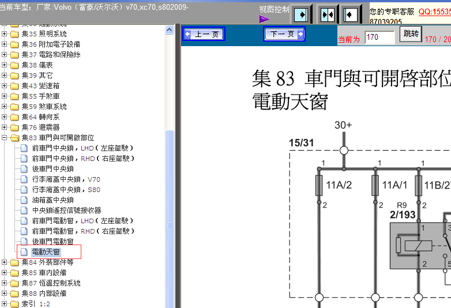Select 集87 恆溫控制系統 folder label
Image resolution: width=451 pixels, height=308 pixels.
click(x=51, y=283)
